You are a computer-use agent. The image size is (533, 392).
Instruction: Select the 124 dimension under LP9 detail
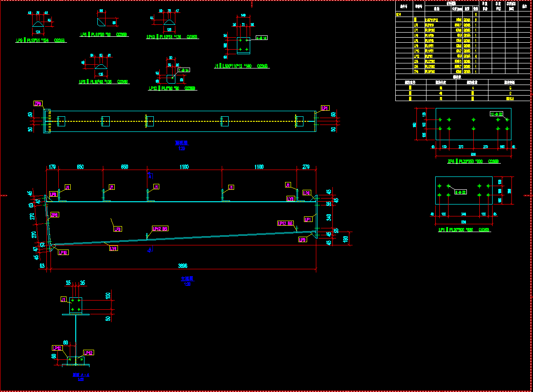coord(38,32)
